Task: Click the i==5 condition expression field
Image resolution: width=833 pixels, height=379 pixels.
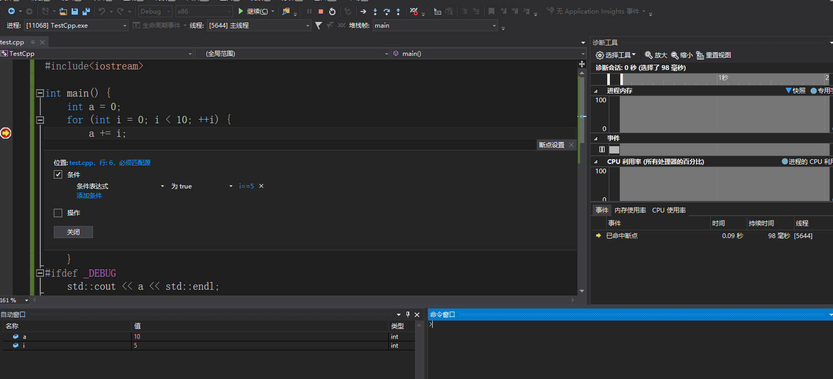Action: coord(246,186)
